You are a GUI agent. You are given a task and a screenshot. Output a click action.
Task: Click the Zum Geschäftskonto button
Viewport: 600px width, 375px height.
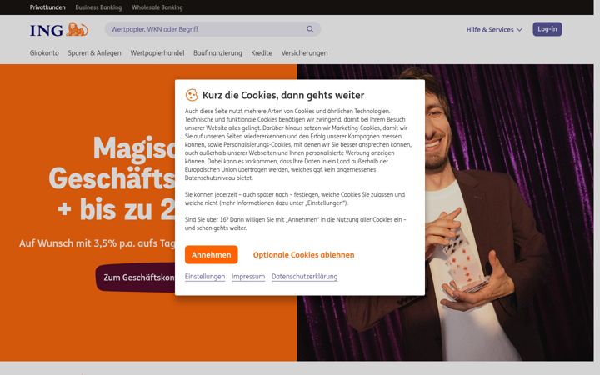pyautogui.click(x=136, y=277)
